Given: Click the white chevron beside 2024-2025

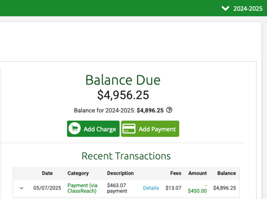Looking at the screenshot, I should 225,8.
